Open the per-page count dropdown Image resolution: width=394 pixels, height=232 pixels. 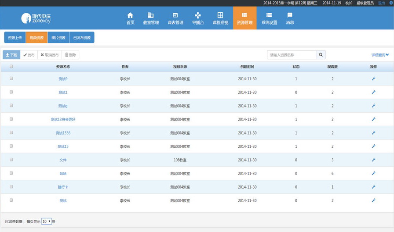[47, 221]
